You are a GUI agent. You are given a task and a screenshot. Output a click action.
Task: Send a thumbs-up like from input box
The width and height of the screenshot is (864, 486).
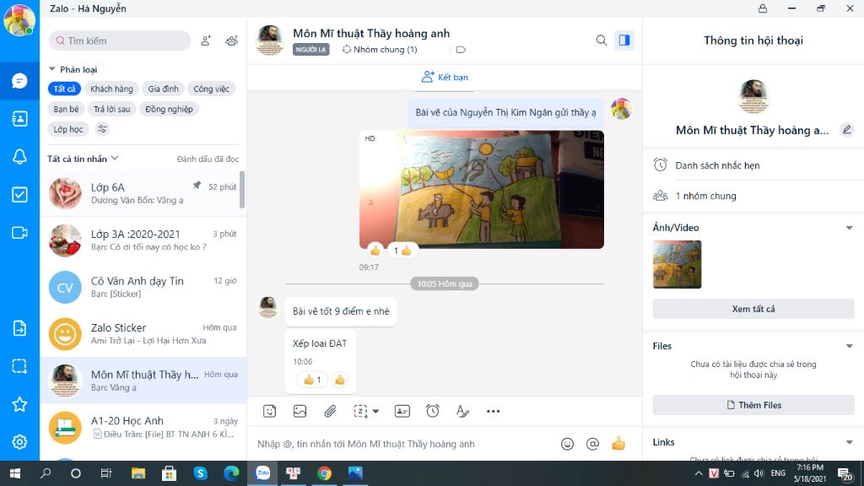[618, 443]
